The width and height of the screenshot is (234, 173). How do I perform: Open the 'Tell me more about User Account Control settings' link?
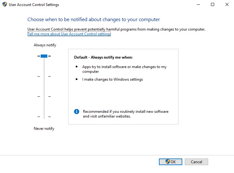[x=69, y=34]
